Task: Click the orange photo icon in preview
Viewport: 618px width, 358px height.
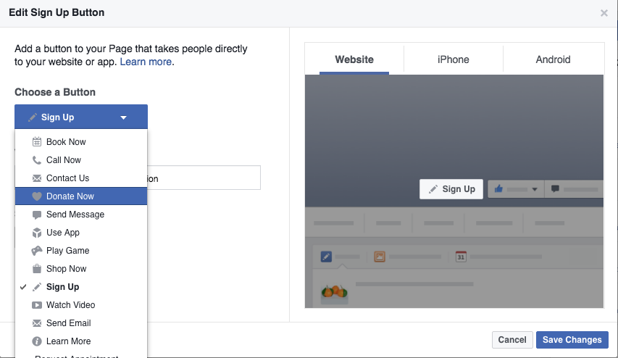Action: point(380,257)
